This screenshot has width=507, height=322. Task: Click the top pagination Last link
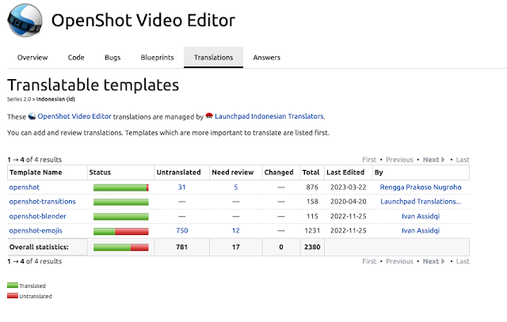click(463, 160)
